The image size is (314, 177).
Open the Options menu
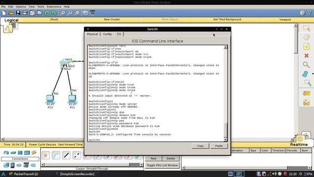point(21,6)
